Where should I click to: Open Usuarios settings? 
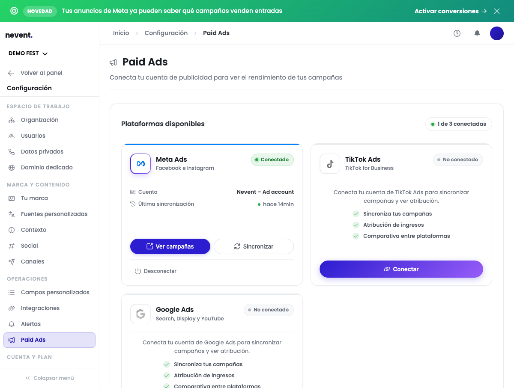(x=49, y=136)
